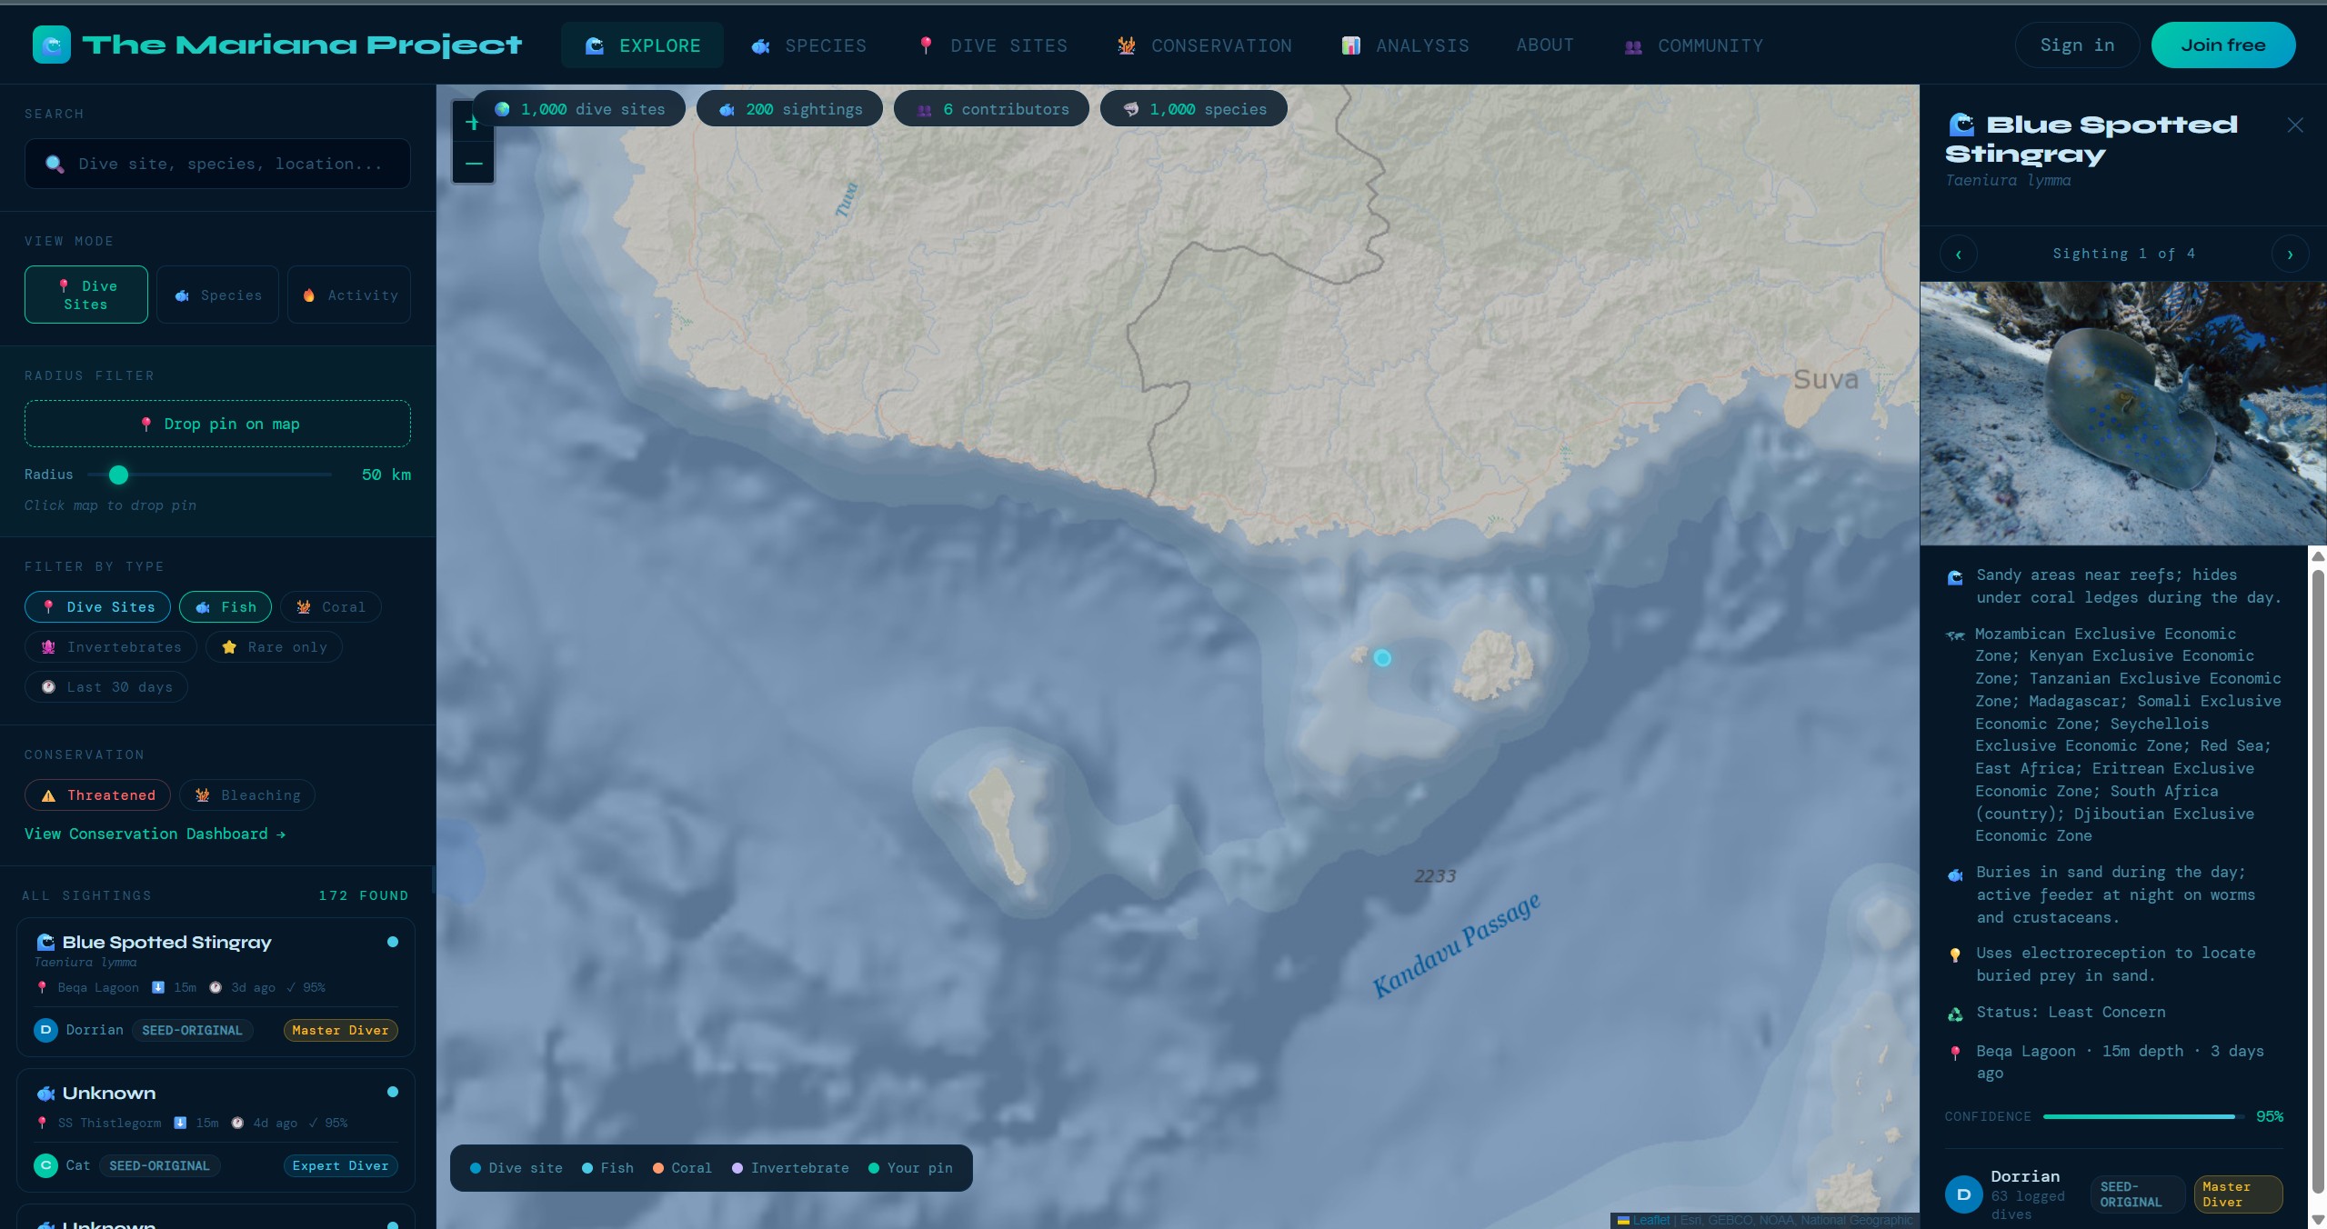Screen dimensions: 2327x1229
Task: Click the Join free button
Action: pos(2222,45)
